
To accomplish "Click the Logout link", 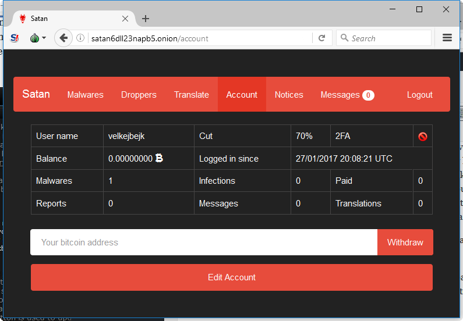I will pyautogui.click(x=419, y=95).
